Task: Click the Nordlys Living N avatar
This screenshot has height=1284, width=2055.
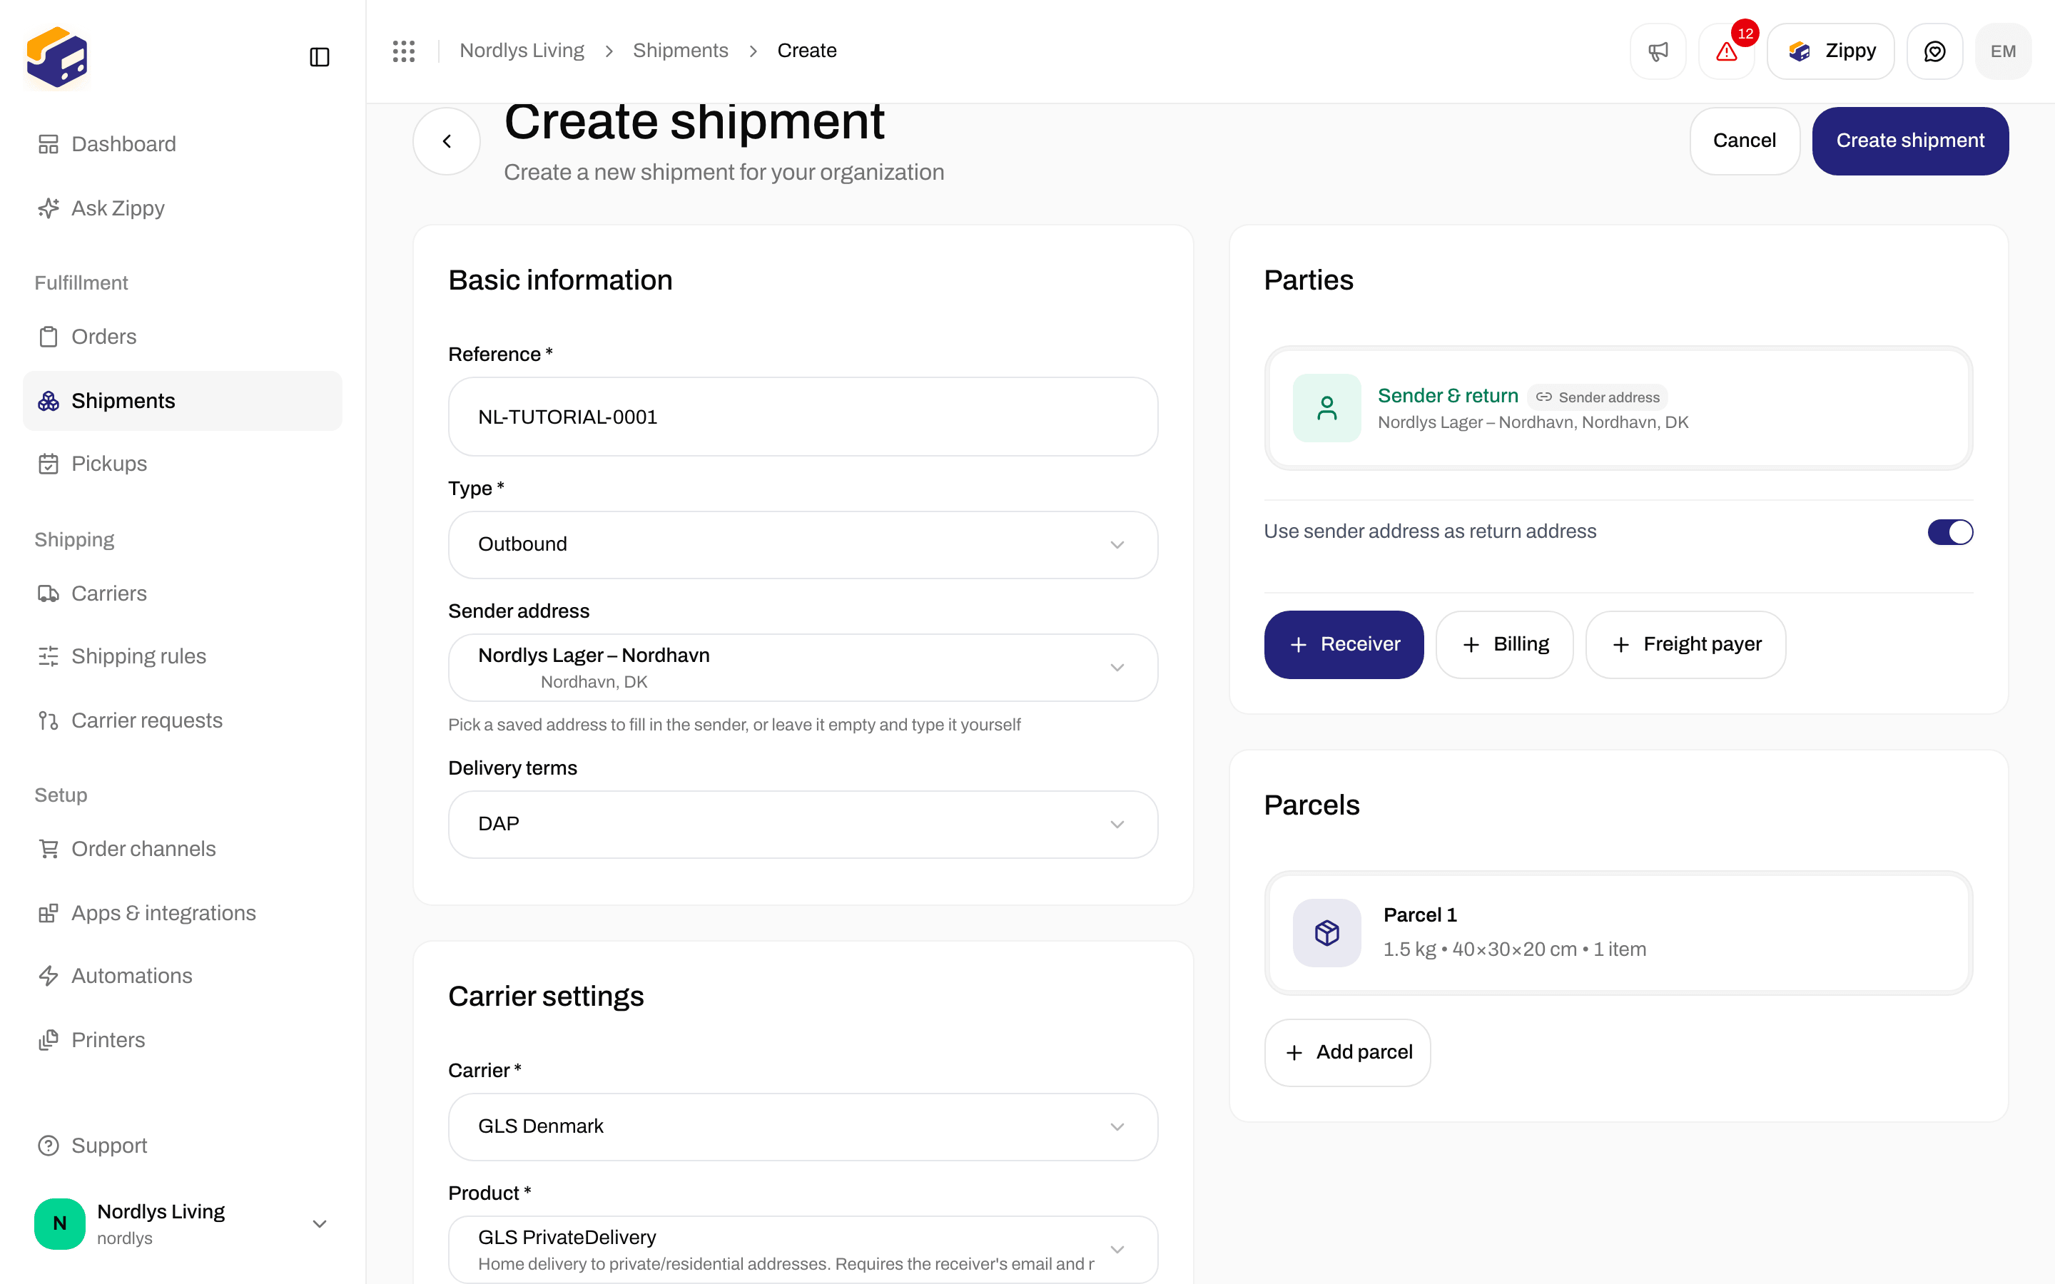Action: (59, 1223)
